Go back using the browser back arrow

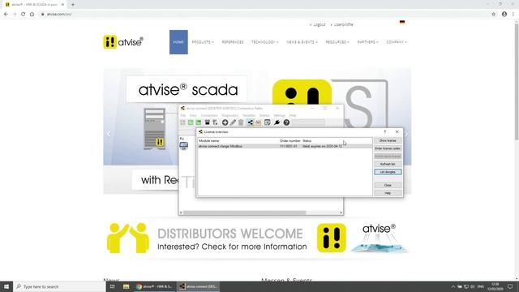[x=6, y=15]
